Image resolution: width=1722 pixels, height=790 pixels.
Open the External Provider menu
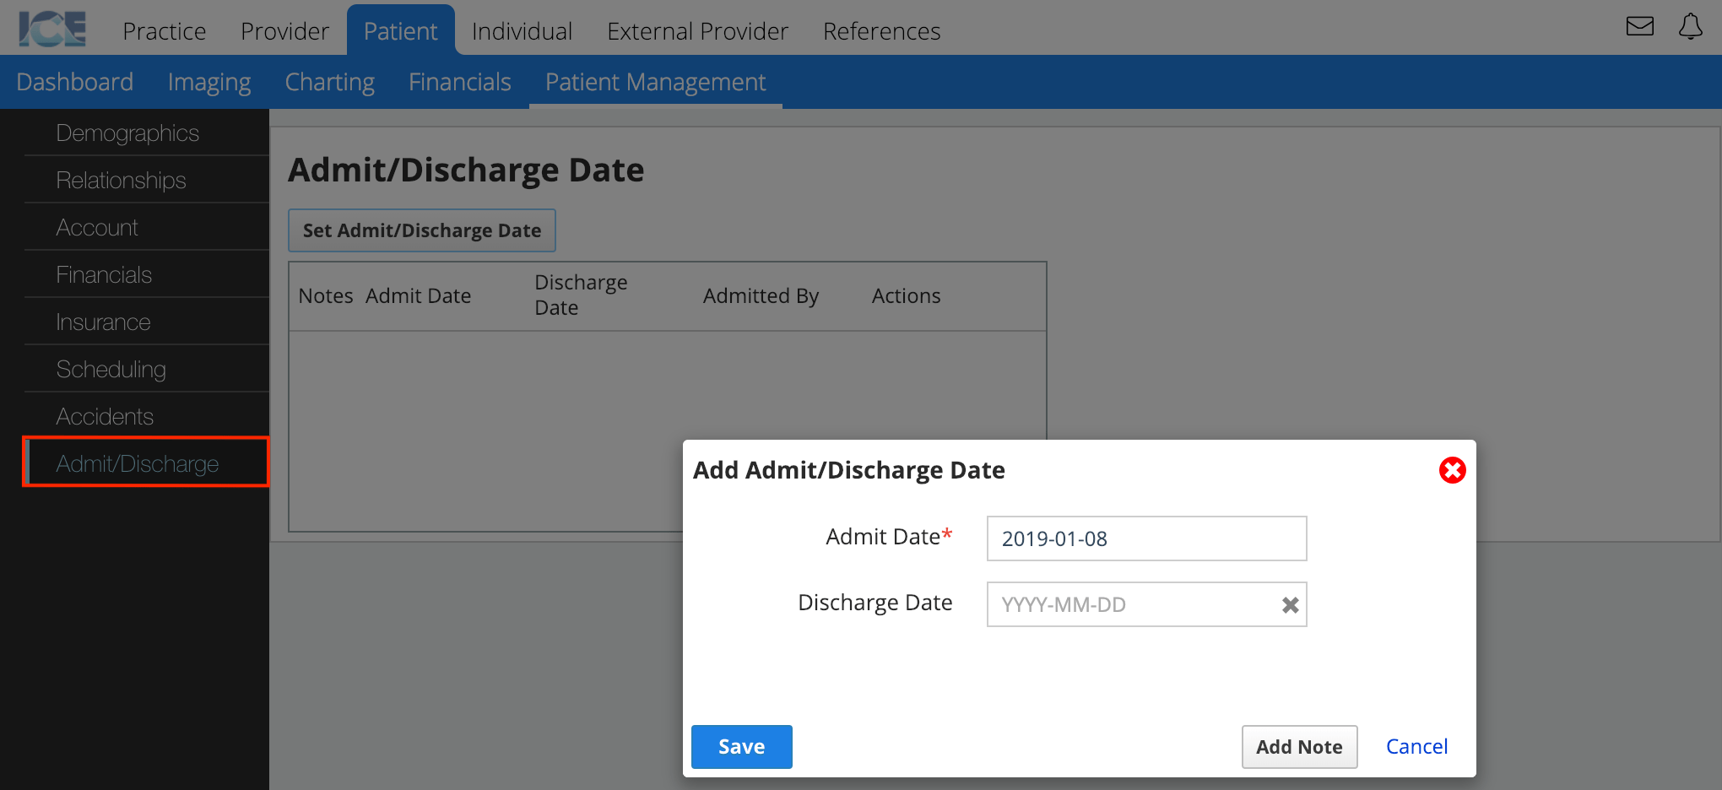(x=697, y=31)
